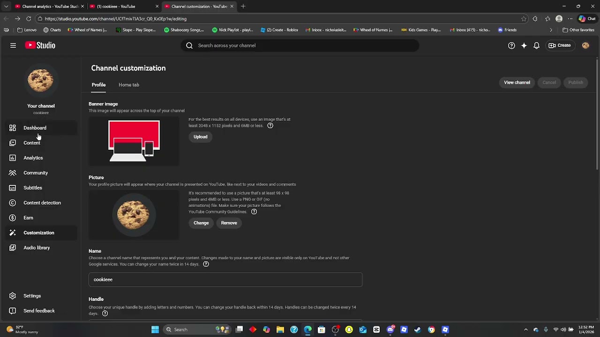Switch to the Home tab tab
The width and height of the screenshot is (600, 337).
(129, 85)
